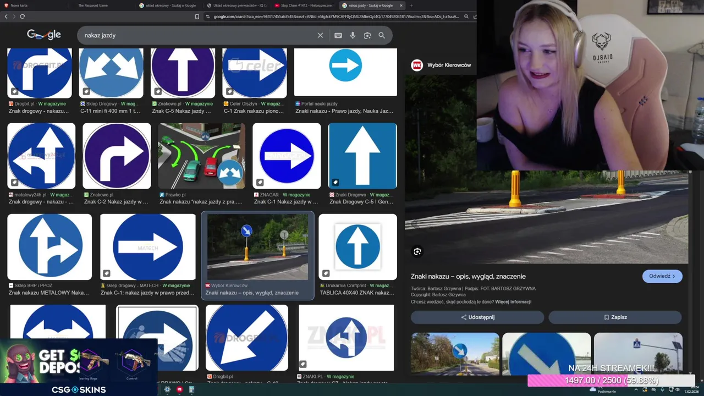This screenshot has height=396, width=704.
Task: Open the Znakowo.pl C-2 sign result
Action: pyautogui.click(x=117, y=156)
